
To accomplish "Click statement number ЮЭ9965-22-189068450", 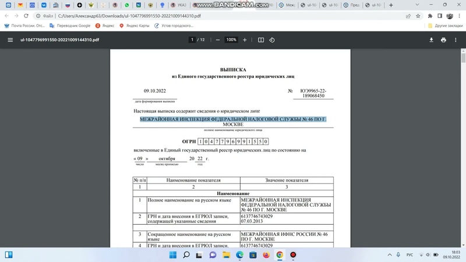I will [x=313, y=93].
